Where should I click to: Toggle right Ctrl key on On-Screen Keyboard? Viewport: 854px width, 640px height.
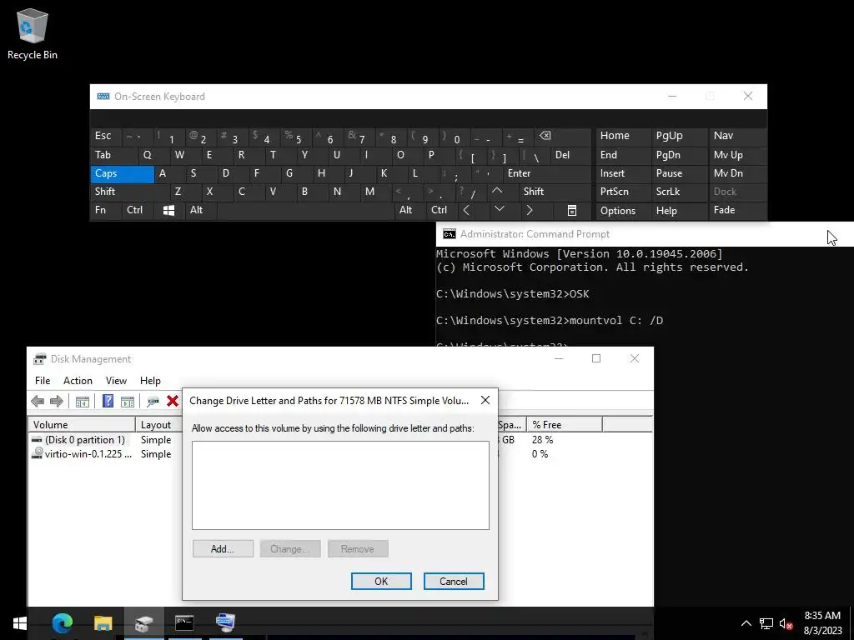pos(440,210)
